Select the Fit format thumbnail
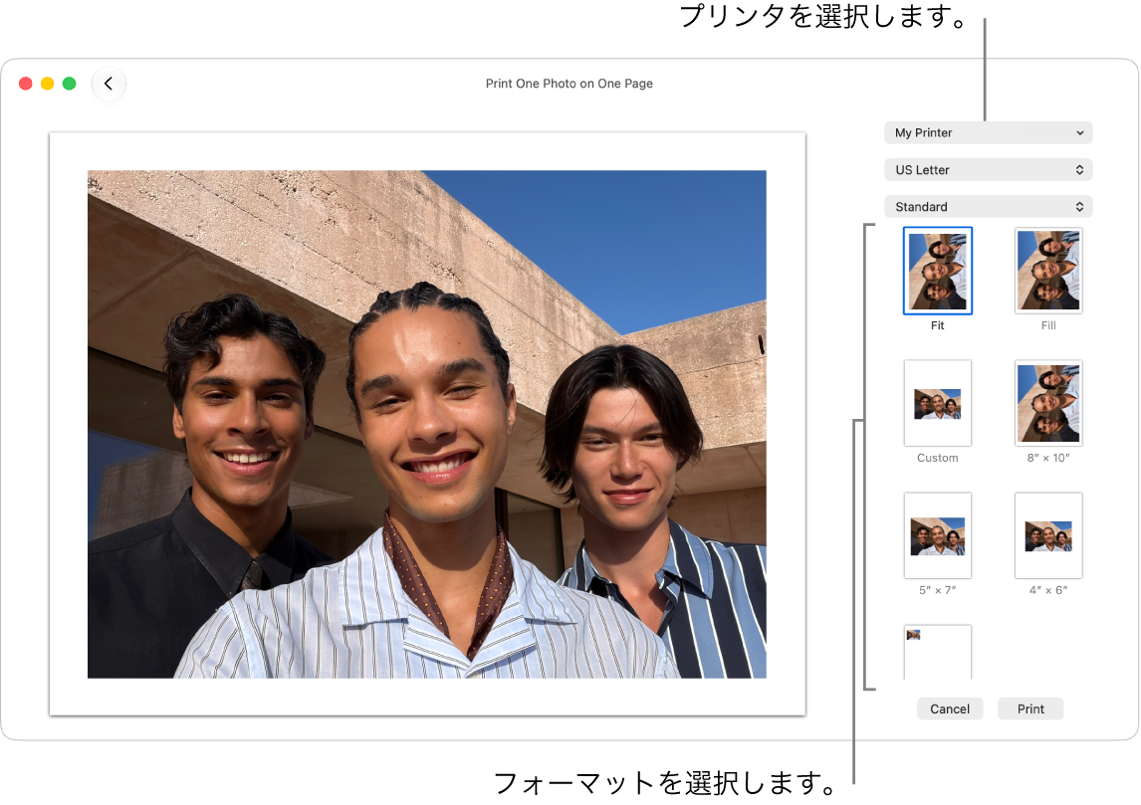Screen dimensions: 1141x805 click(937, 271)
